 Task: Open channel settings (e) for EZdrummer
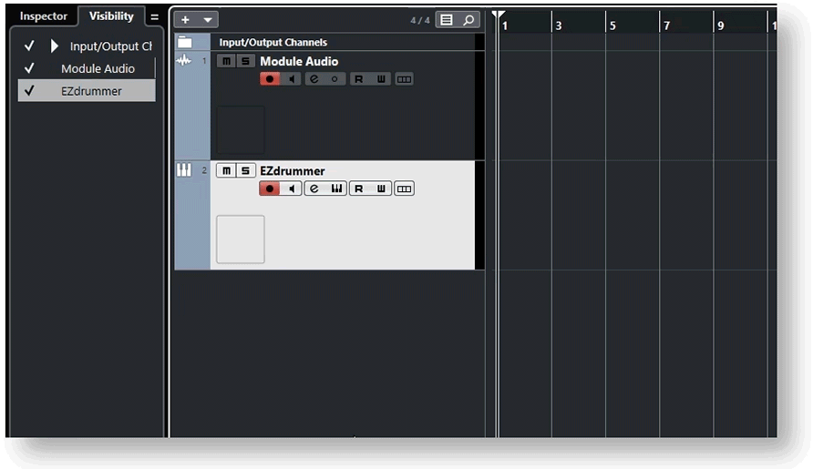click(x=314, y=189)
